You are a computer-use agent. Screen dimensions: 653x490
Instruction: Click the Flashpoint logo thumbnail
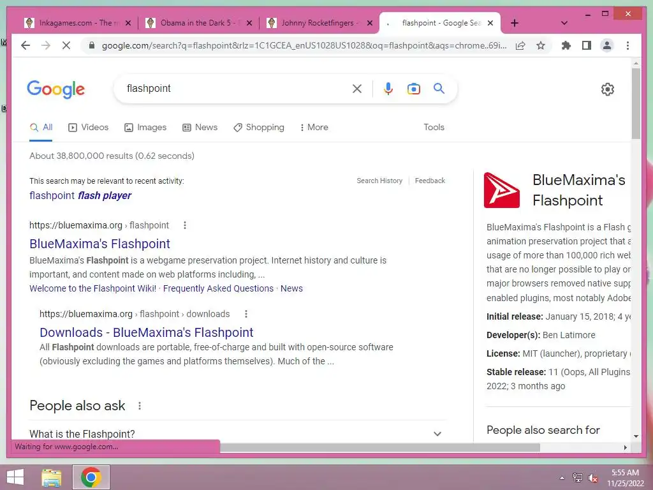pos(501,190)
